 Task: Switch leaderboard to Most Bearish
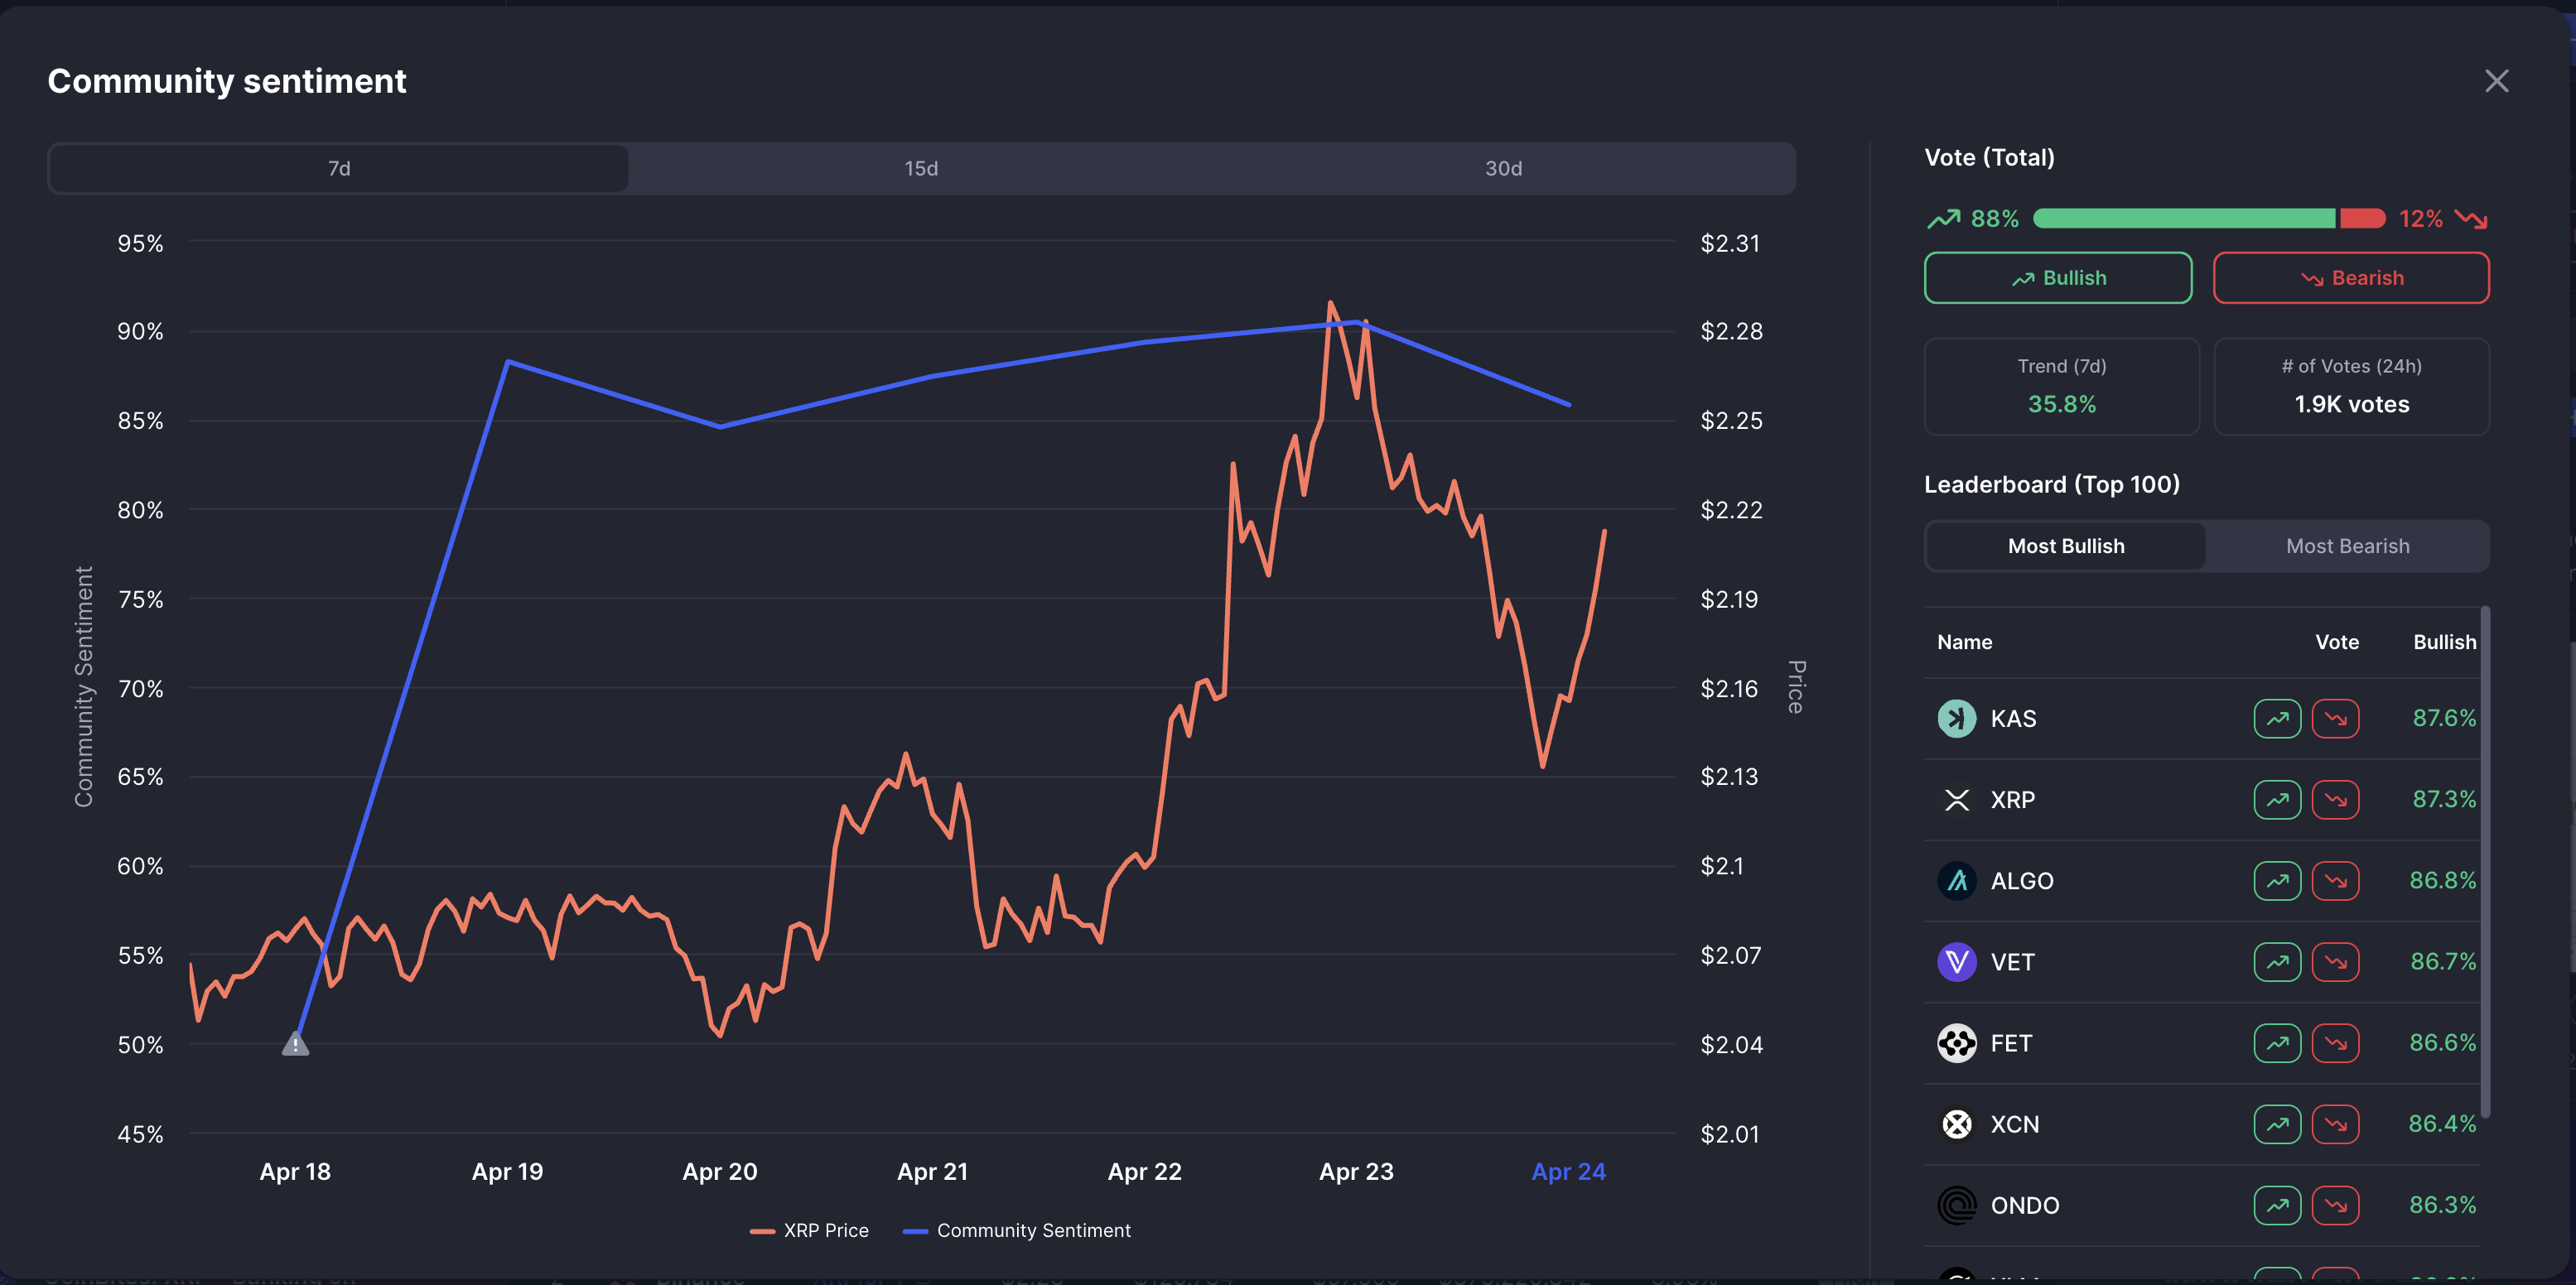(2347, 546)
